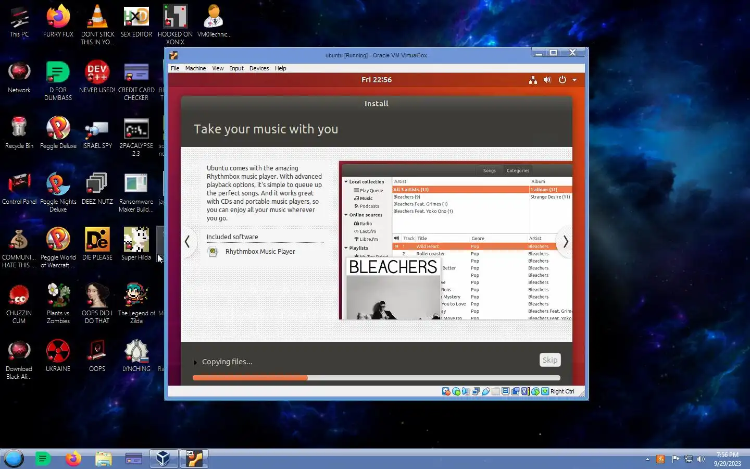750x469 pixels.
Task: Advance to next installer slide with right chevron
Action: [x=566, y=241]
